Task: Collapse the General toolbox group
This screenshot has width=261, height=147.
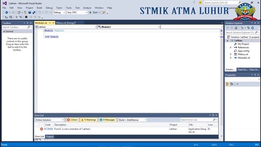Action: (x=4, y=31)
